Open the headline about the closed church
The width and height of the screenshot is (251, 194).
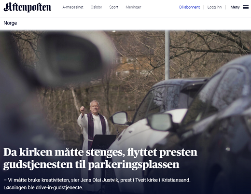click(x=100, y=158)
